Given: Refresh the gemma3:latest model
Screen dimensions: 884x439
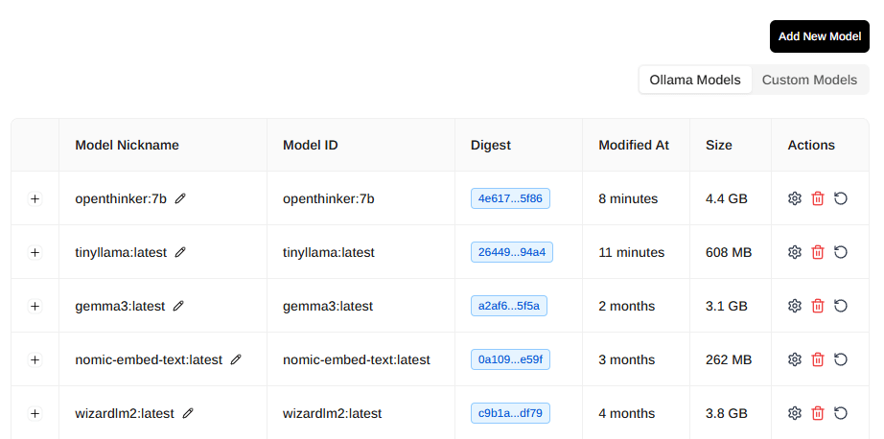Looking at the screenshot, I should point(841,306).
